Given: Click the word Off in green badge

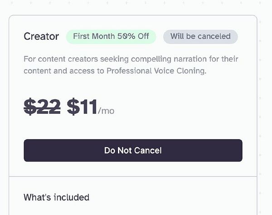Looking at the screenshot, I should (x=143, y=37).
